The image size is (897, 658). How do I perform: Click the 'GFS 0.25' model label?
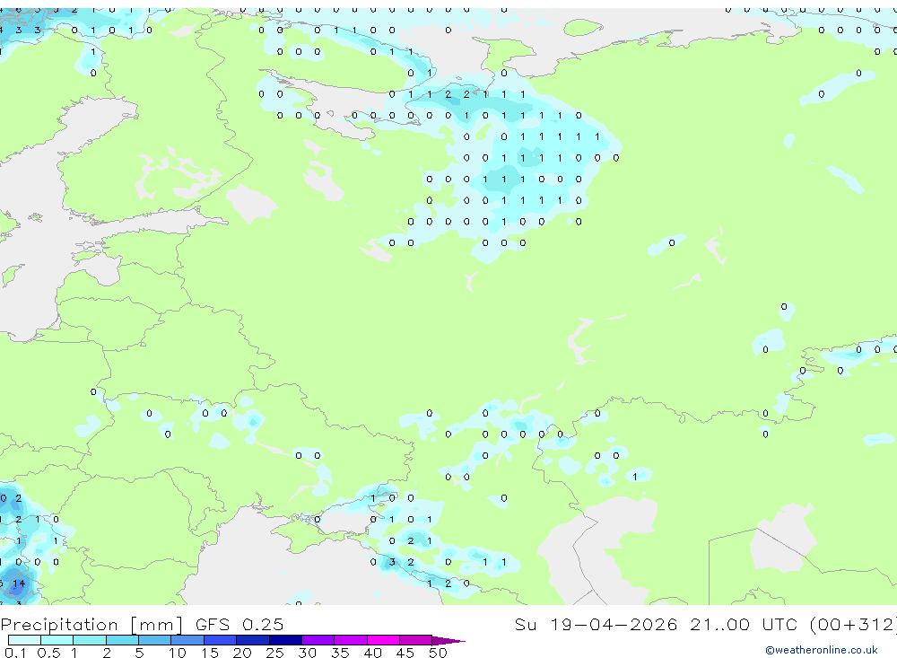239,624
